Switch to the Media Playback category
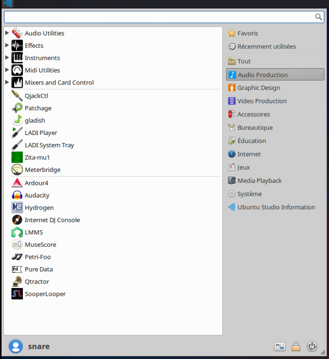This screenshot has height=359, width=329. pos(275,181)
